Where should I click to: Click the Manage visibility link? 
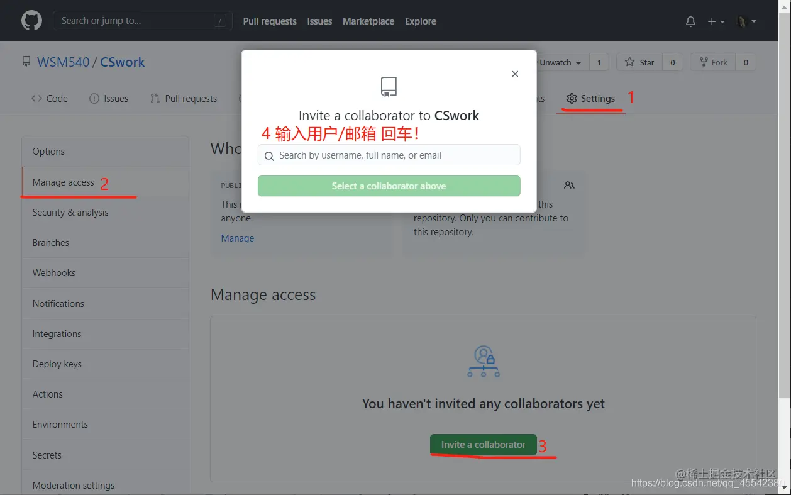click(x=238, y=238)
